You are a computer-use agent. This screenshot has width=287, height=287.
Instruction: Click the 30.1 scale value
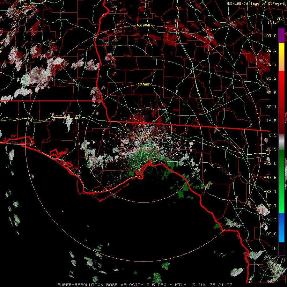271,107
